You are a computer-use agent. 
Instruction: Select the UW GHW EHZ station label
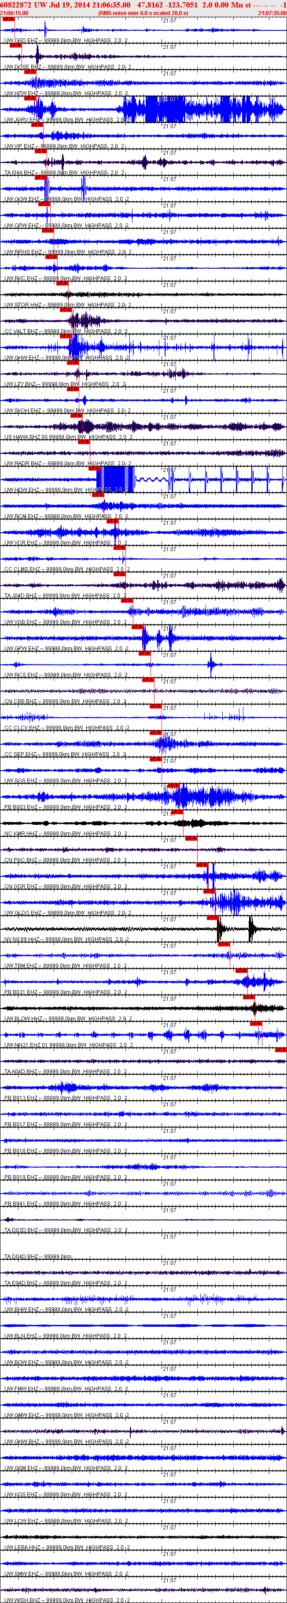click(66, 358)
